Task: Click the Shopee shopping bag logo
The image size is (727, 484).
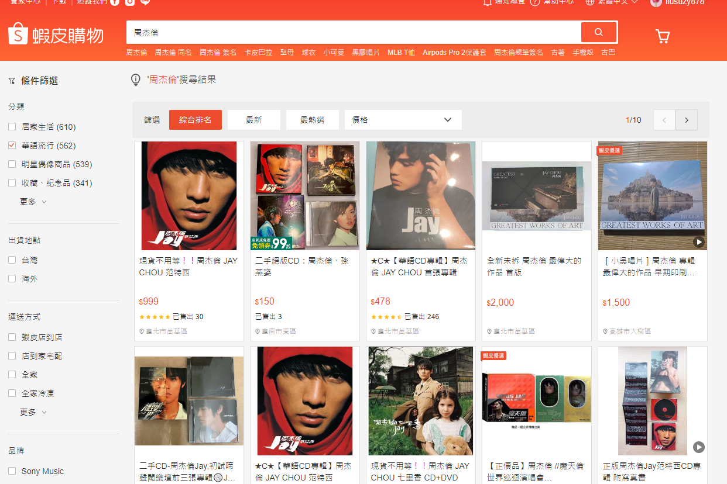Action: coord(18,34)
